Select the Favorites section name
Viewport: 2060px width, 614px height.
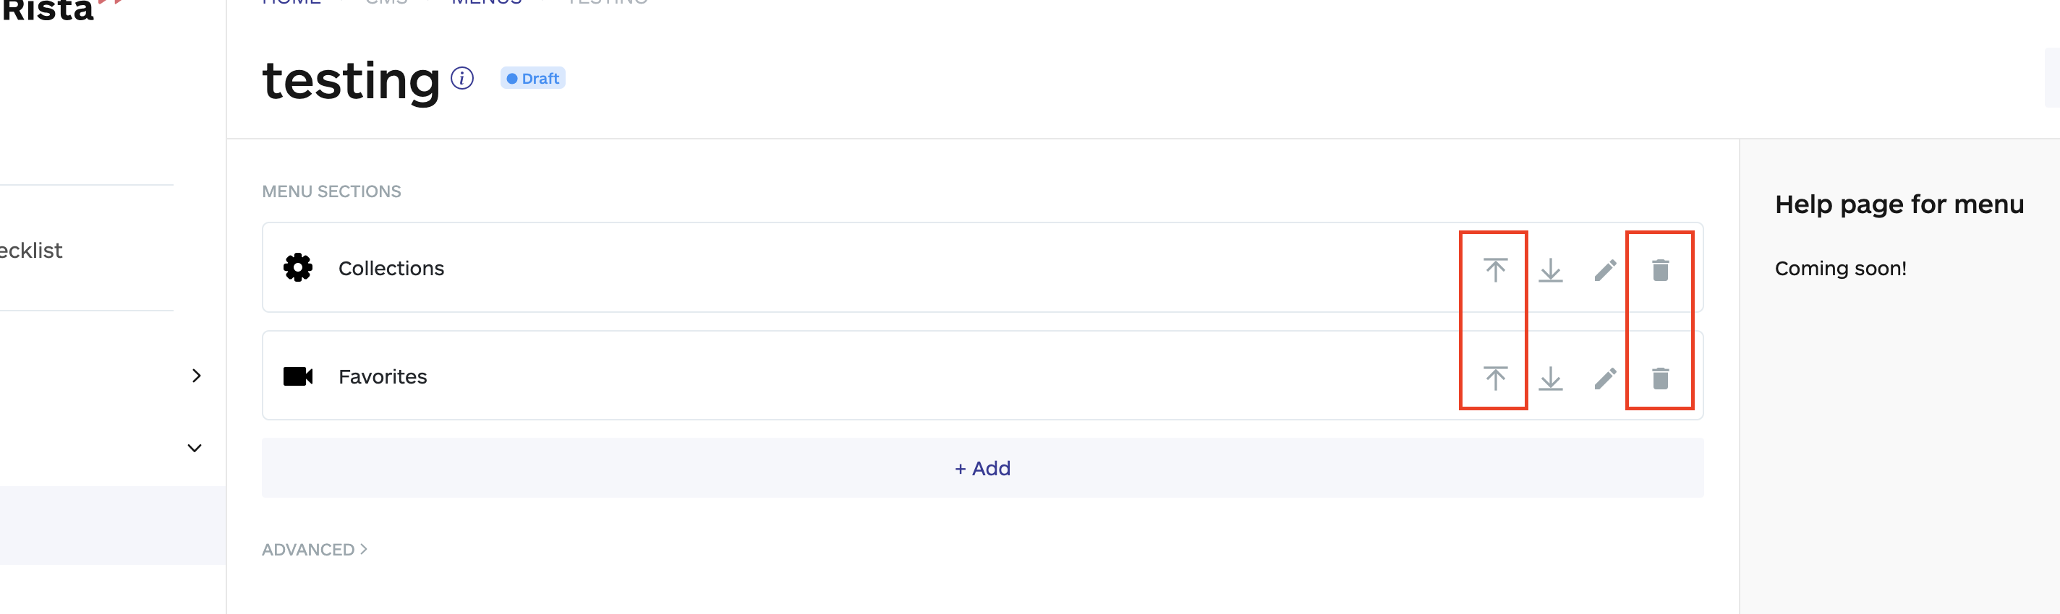point(382,377)
